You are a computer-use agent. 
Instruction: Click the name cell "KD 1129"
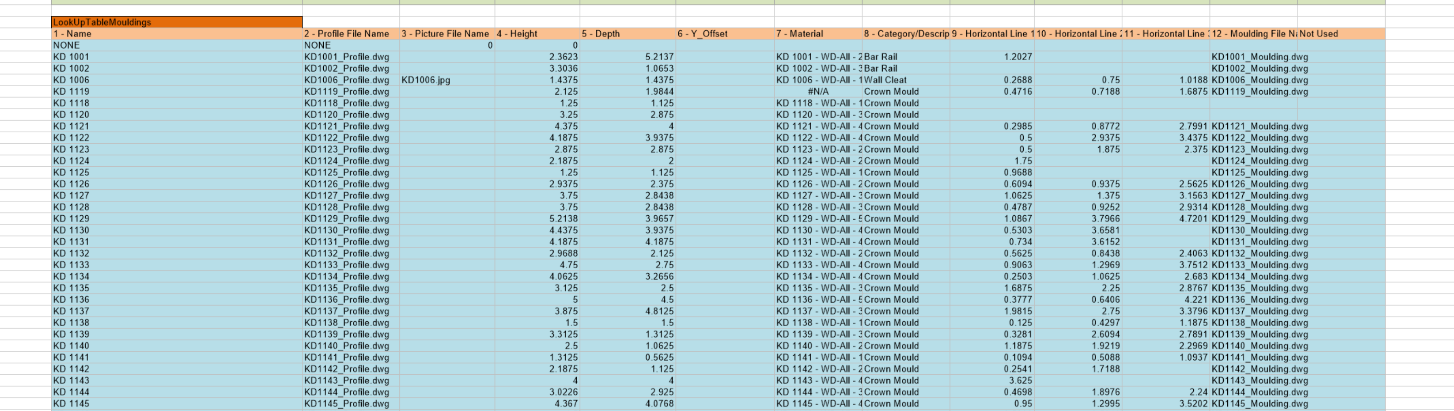click(x=177, y=219)
